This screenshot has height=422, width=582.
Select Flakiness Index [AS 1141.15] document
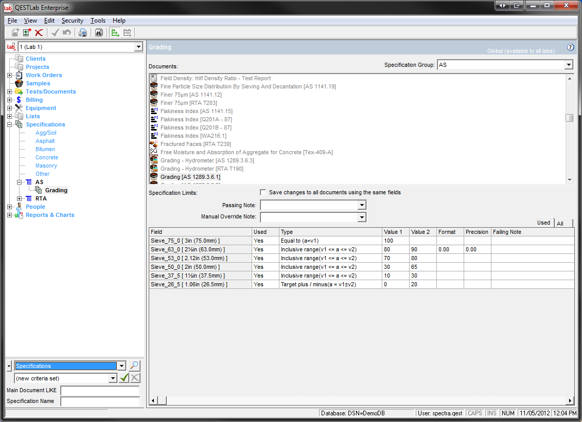[196, 111]
